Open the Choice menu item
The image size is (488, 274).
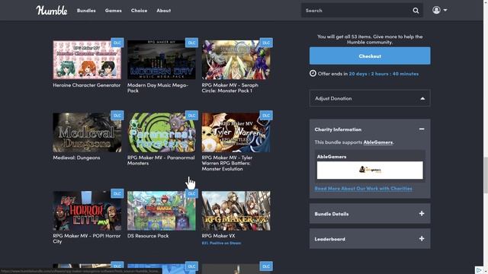[139, 10]
